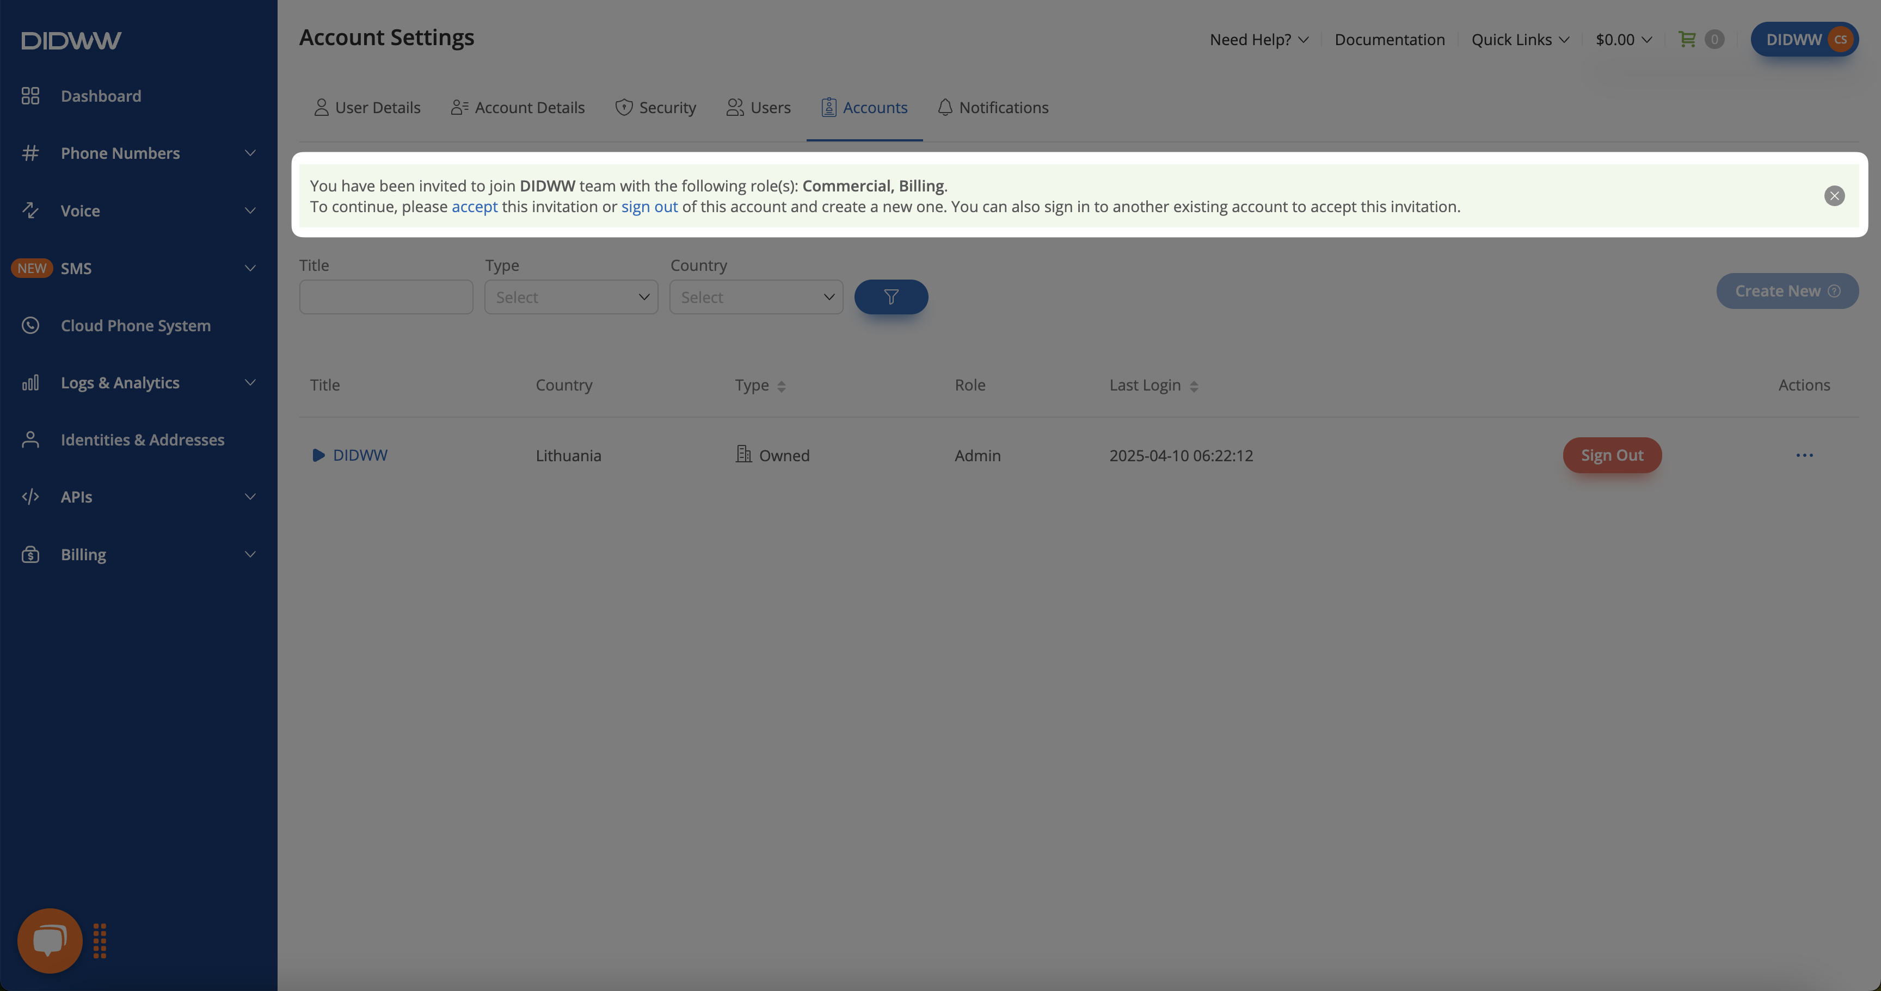The height and width of the screenshot is (991, 1881).
Task: Click the User Details person icon
Action: pyautogui.click(x=321, y=107)
